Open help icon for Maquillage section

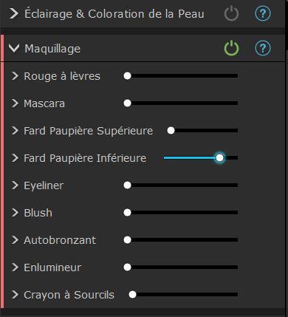click(263, 48)
